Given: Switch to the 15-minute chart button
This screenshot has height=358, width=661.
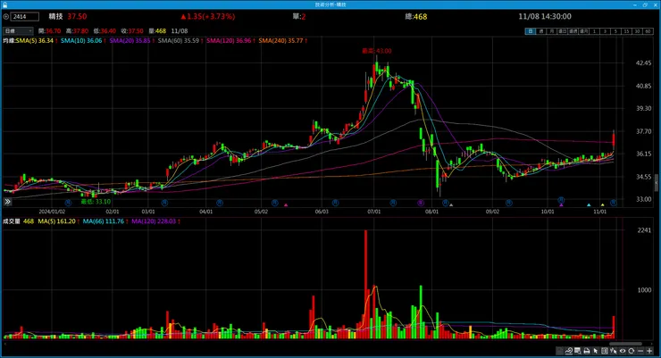Looking at the screenshot, I should pos(627,31).
